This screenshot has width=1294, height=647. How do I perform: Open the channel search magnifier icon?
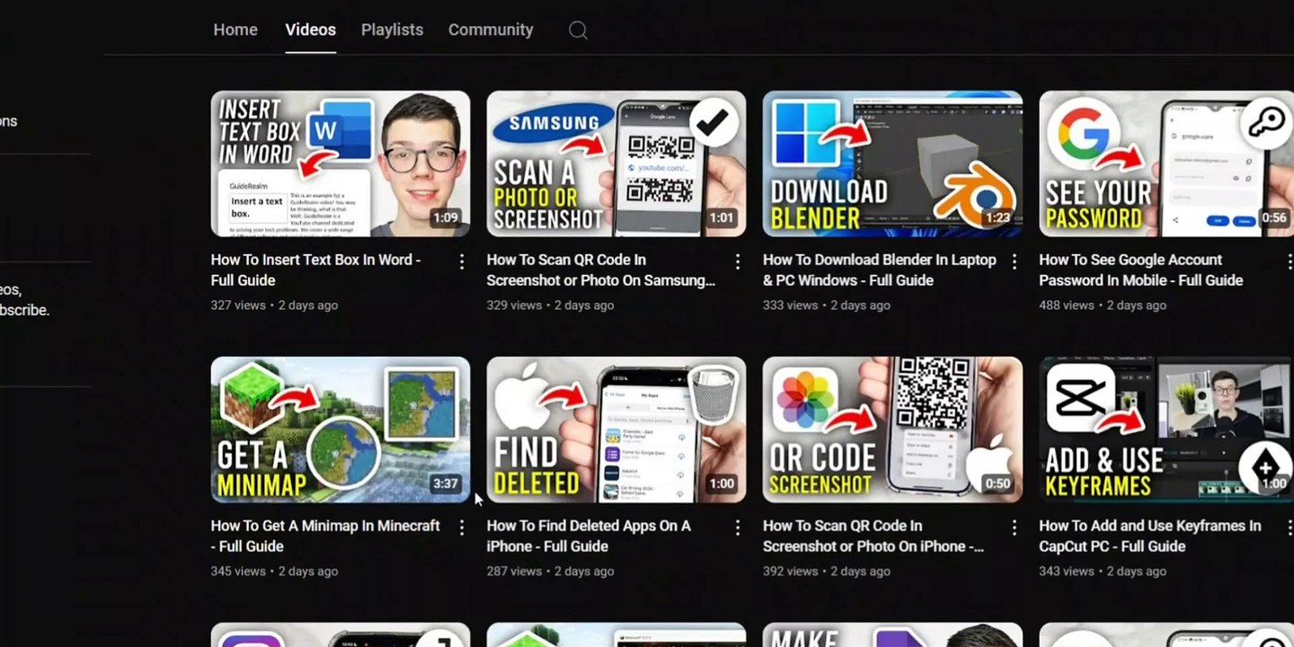pos(578,30)
